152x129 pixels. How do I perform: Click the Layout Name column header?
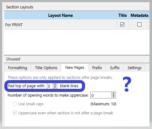click(x=60, y=15)
